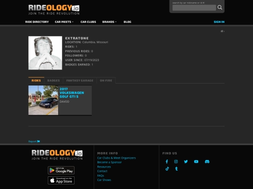Open Rideology Instagram icon

click(176, 161)
